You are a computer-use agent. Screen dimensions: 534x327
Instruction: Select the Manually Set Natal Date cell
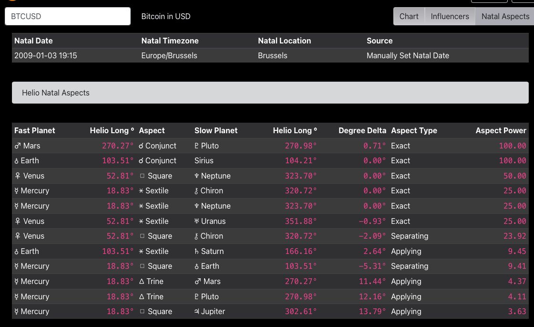(408, 55)
